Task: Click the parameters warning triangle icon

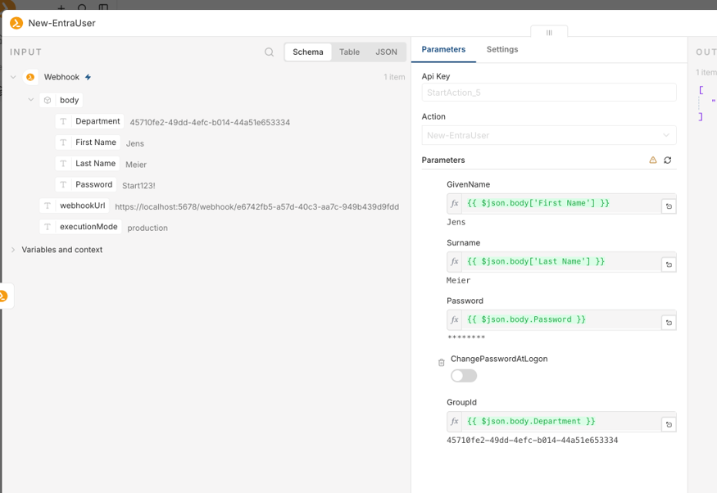Action: [x=653, y=160]
